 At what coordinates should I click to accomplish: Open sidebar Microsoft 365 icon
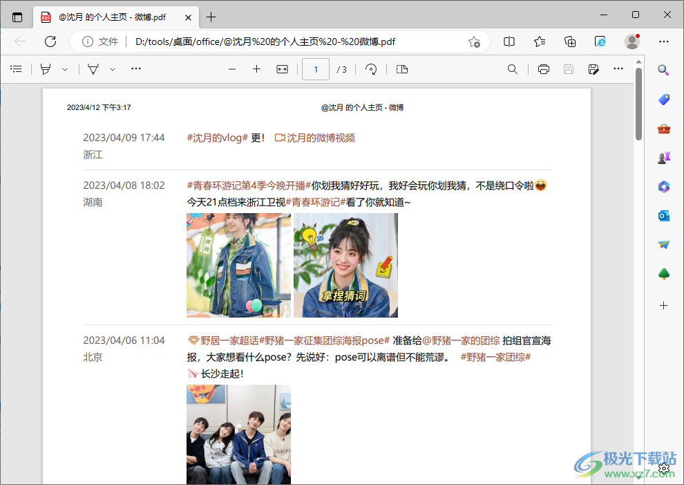click(663, 187)
